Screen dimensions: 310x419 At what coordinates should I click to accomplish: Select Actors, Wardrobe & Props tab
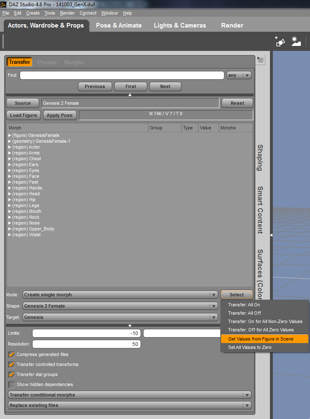pyautogui.click(x=46, y=25)
